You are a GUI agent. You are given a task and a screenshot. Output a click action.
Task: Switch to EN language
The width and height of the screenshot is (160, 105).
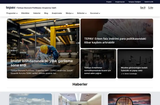149,2
